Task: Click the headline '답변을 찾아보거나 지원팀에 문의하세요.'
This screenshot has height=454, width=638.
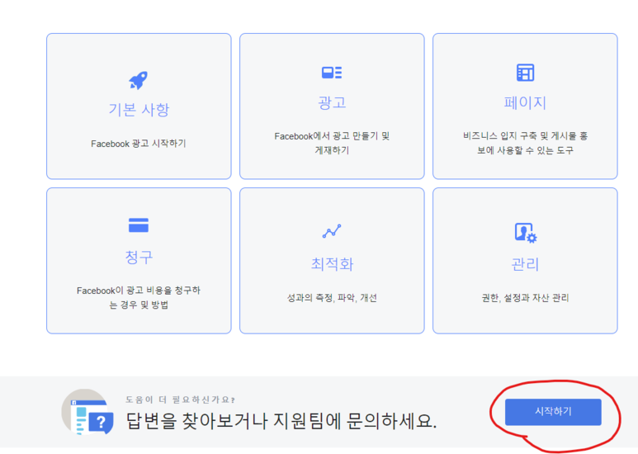Action: [281, 421]
